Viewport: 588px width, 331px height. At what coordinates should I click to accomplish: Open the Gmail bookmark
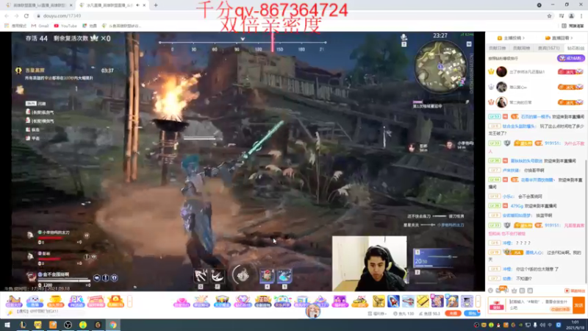pyautogui.click(x=40, y=26)
